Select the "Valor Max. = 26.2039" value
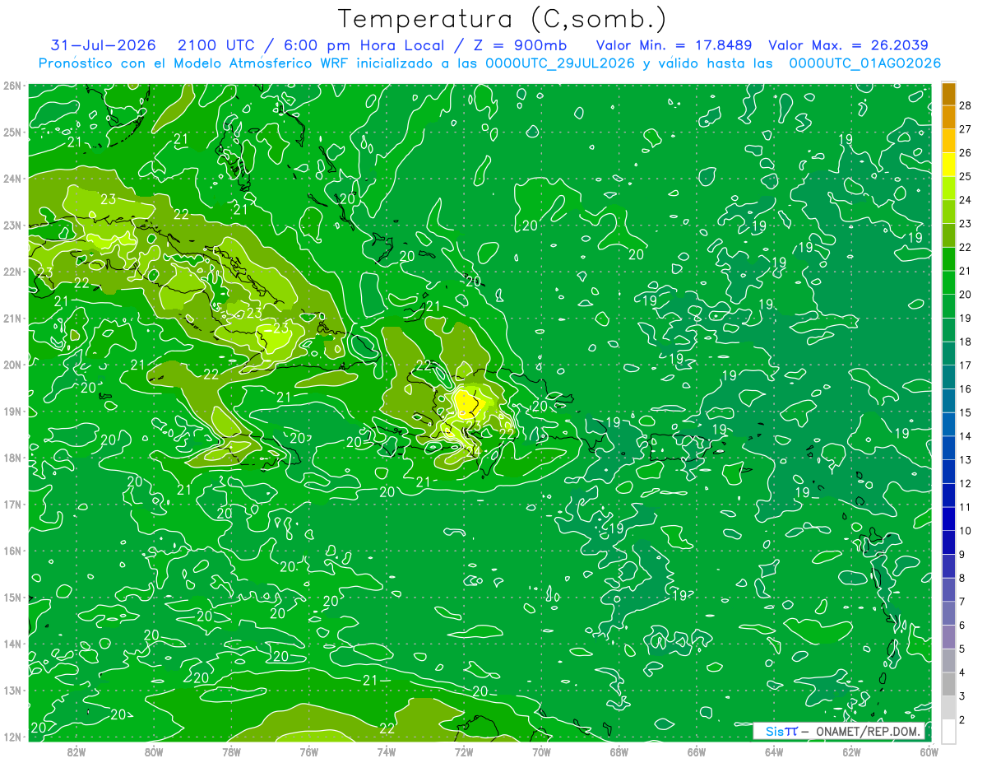The height and width of the screenshot is (763, 987). pyautogui.click(x=849, y=45)
